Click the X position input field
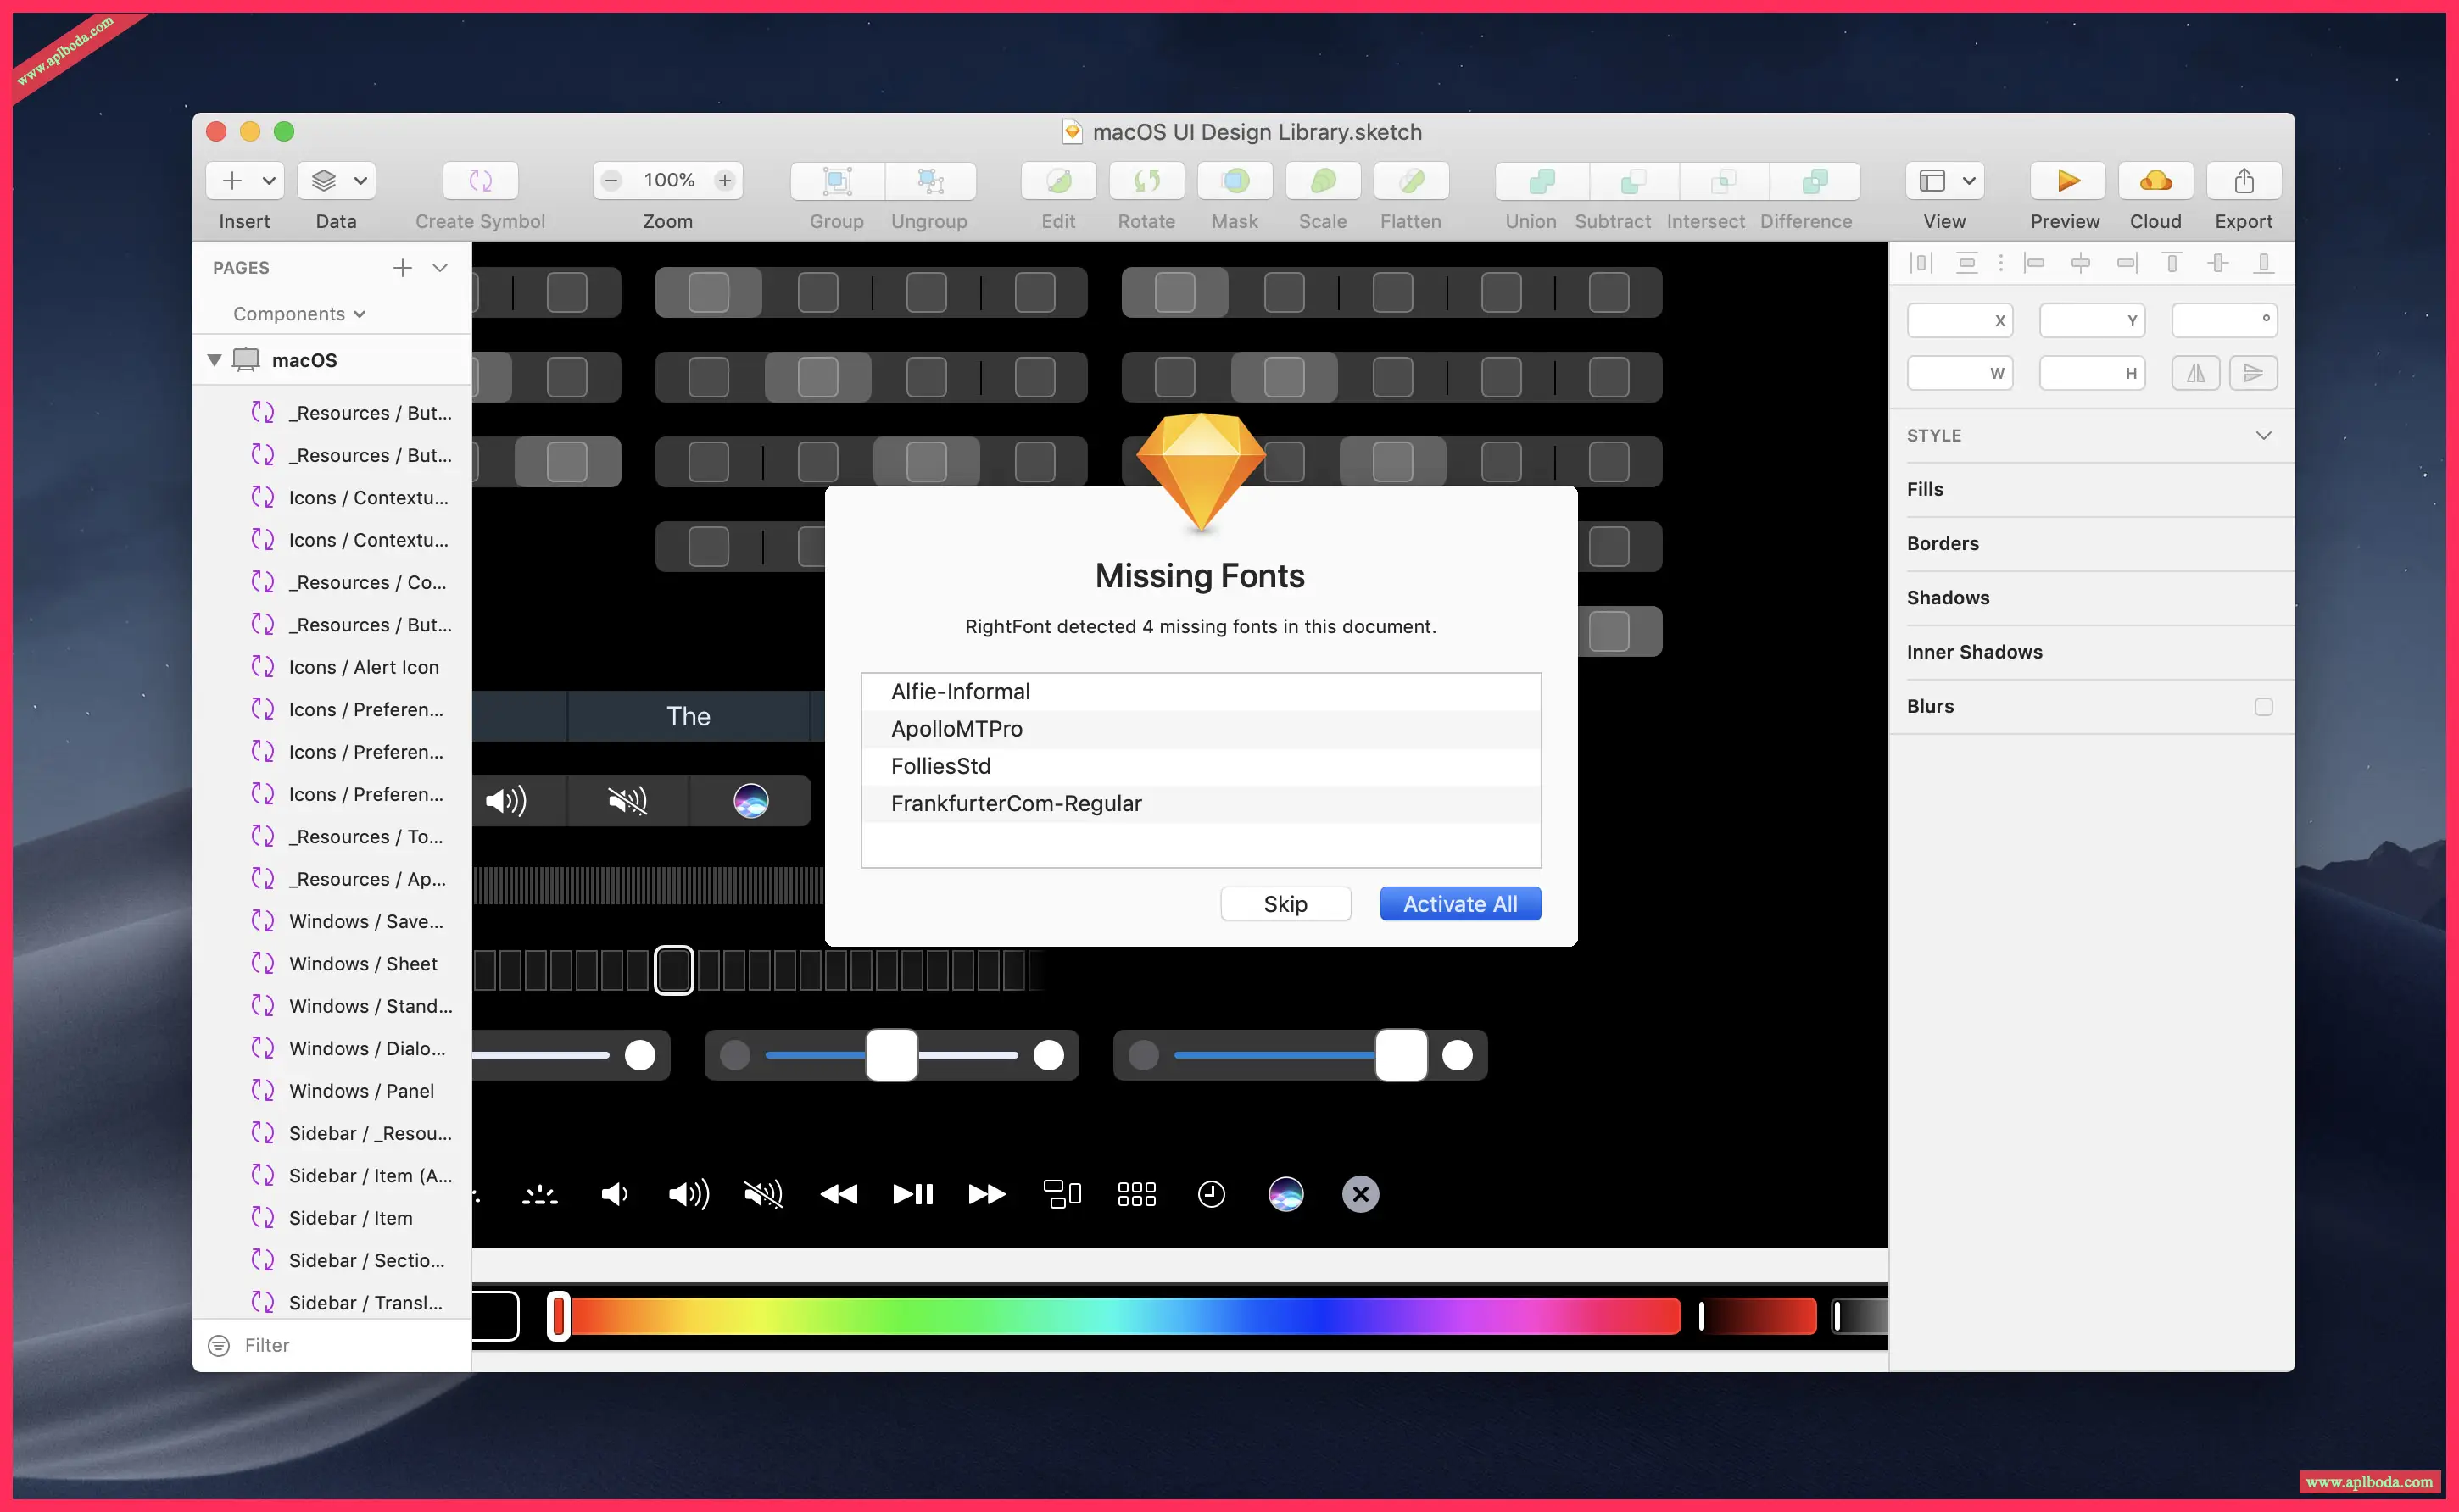The height and width of the screenshot is (1512, 2459). pos(1960,321)
